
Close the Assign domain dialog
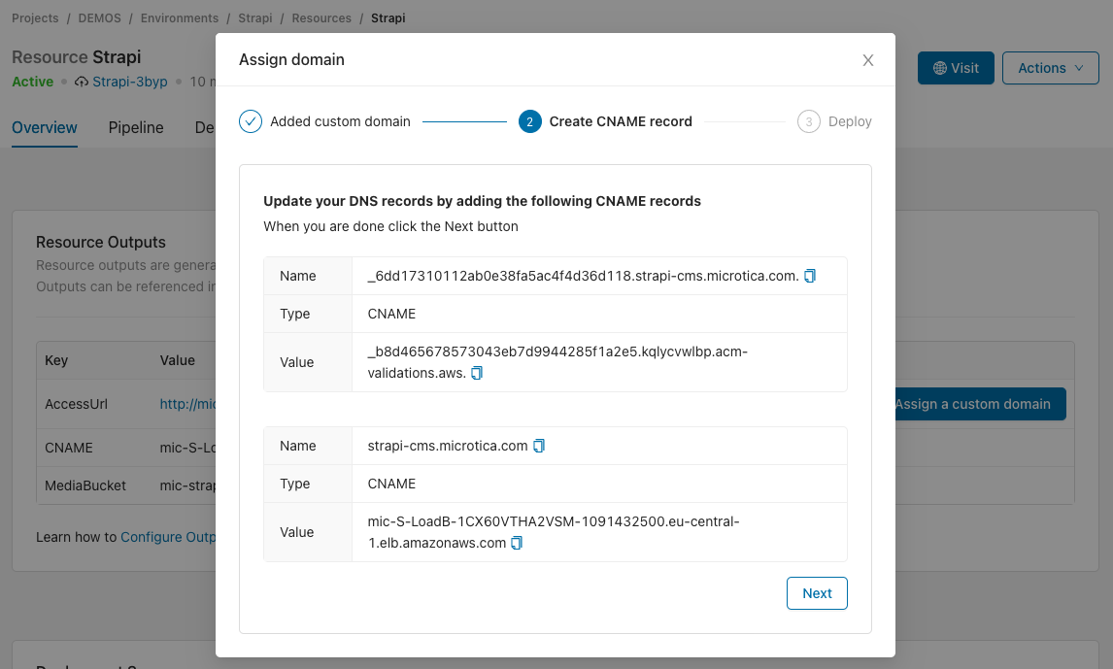(867, 60)
